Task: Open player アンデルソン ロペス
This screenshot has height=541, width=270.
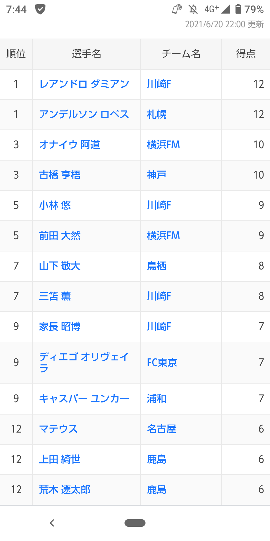Action: [84, 114]
